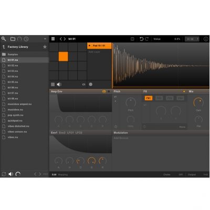The height and width of the screenshot is (210, 210).
Task: Toggle the FX power icon
Action: coord(144,127)
